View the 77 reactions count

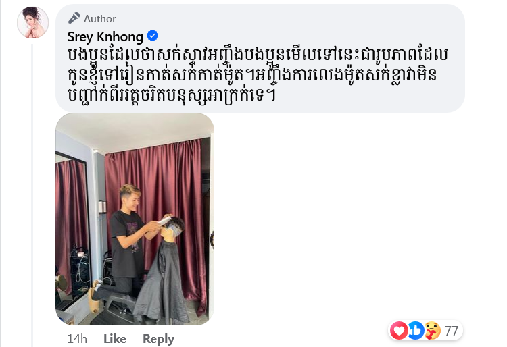452,331
